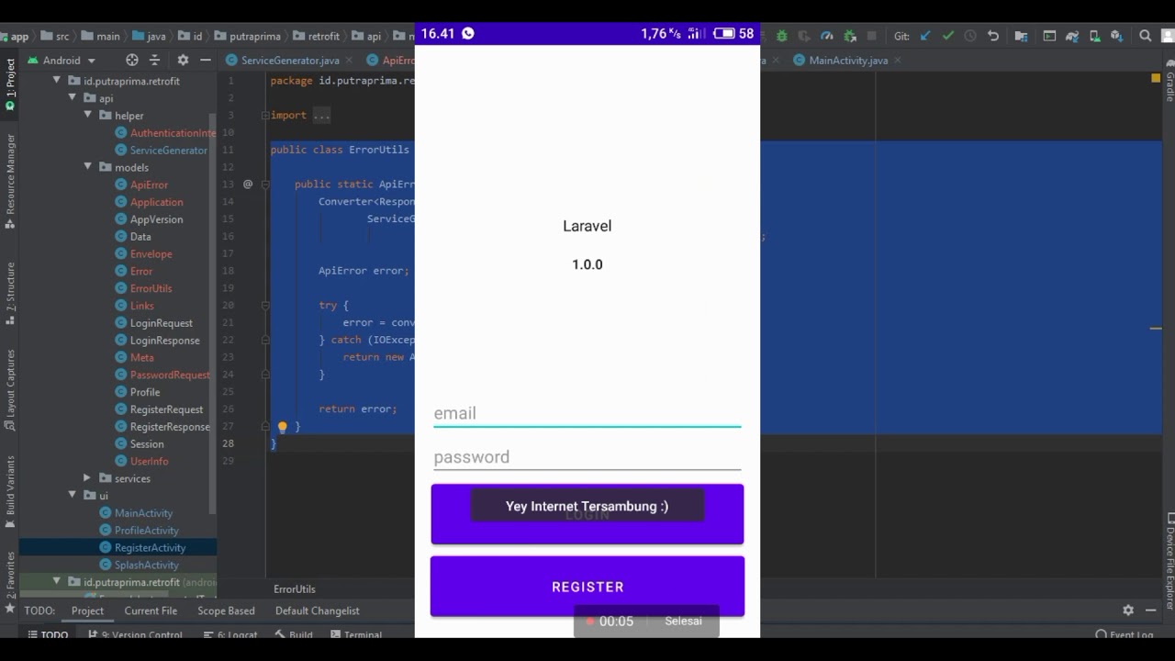The height and width of the screenshot is (661, 1175).
Task: Click Git Commit green checkmark icon
Action: (947, 36)
